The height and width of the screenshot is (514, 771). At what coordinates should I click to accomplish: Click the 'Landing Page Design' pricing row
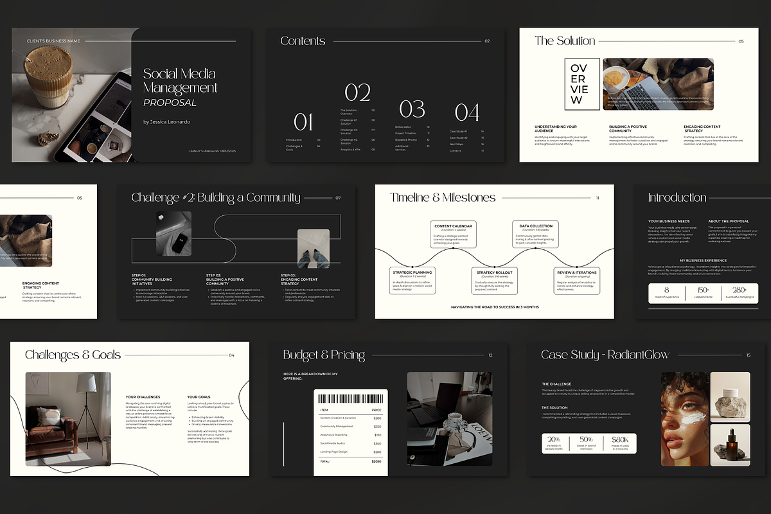tap(351, 452)
